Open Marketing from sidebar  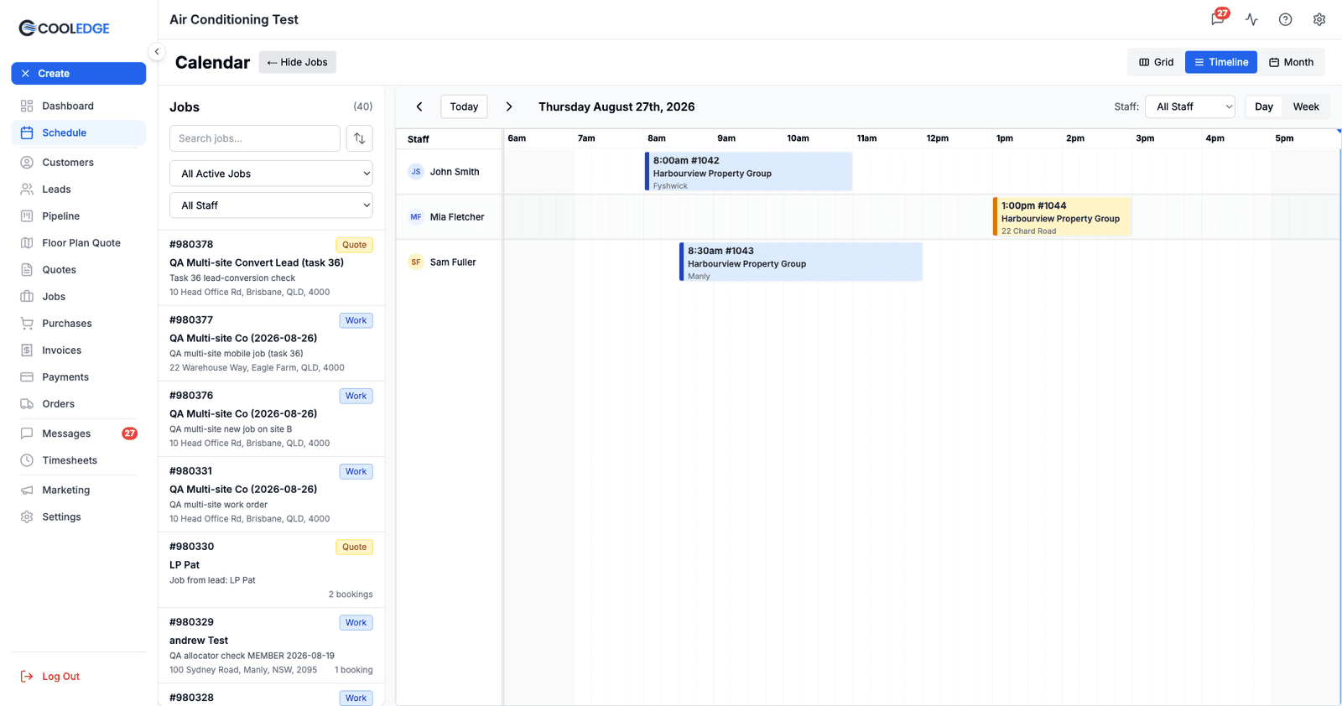79,490
